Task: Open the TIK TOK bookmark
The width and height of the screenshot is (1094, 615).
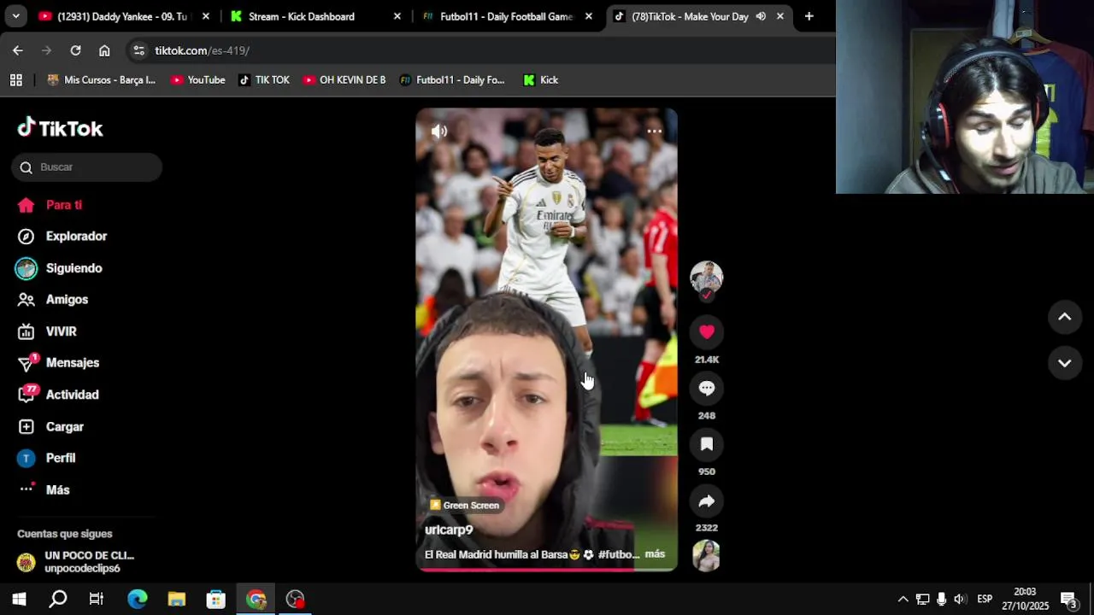Action: [264, 80]
